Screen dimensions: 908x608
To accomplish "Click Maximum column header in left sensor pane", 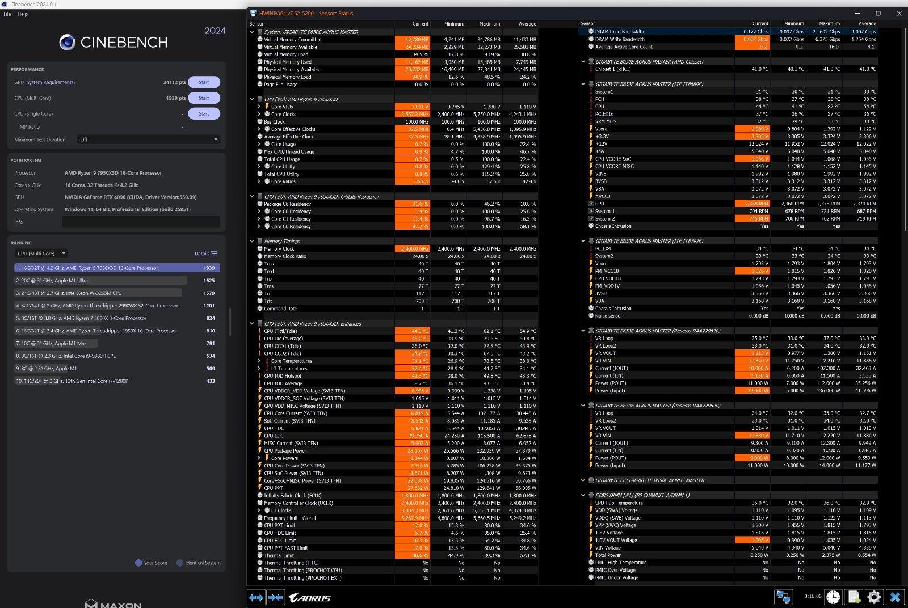I will point(489,24).
